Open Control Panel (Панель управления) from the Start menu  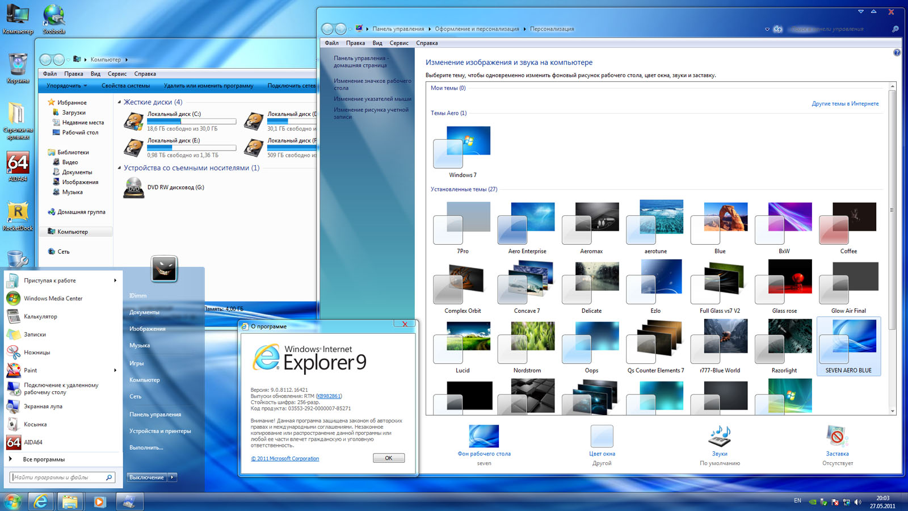click(155, 414)
